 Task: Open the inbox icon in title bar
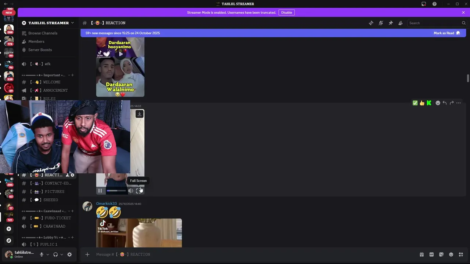click(424, 4)
